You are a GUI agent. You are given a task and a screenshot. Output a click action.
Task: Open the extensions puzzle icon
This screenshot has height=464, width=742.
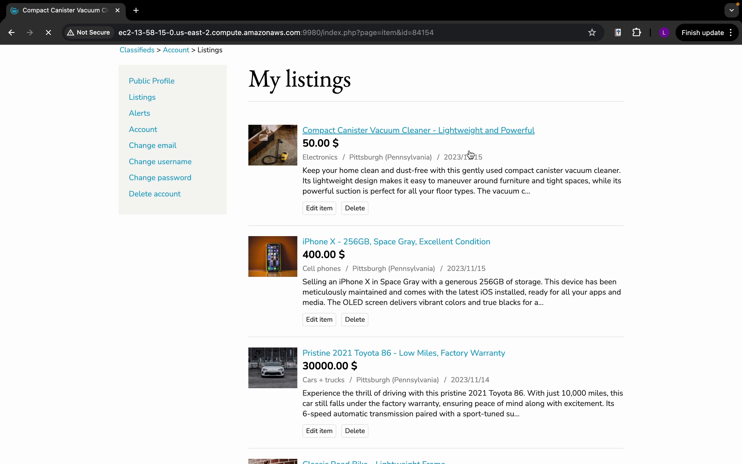click(x=637, y=32)
